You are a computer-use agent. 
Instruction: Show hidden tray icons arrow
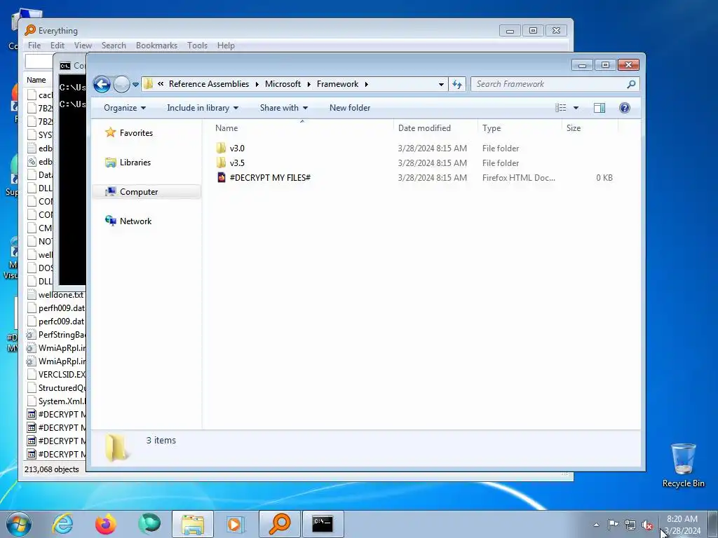click(596, 525)
